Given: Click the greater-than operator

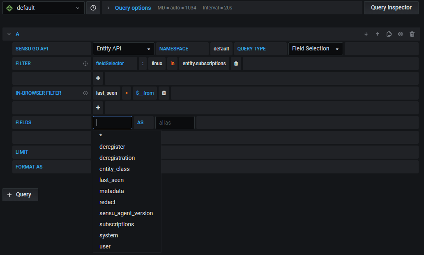Looking at the screenshot, I should 127,93.
